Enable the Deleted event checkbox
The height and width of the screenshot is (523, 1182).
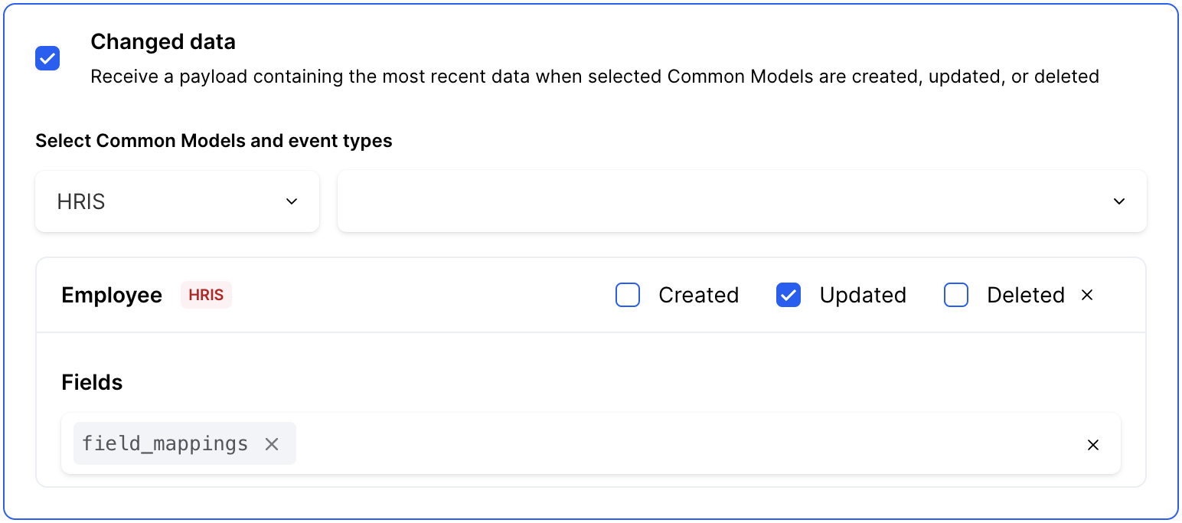[956, 295]
